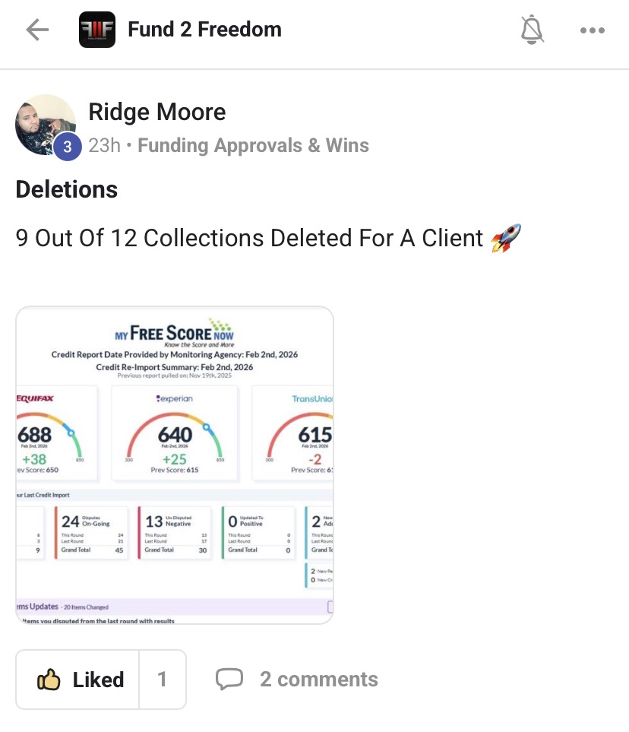Toggle the notification bell
629x732 pixels.
532,30
